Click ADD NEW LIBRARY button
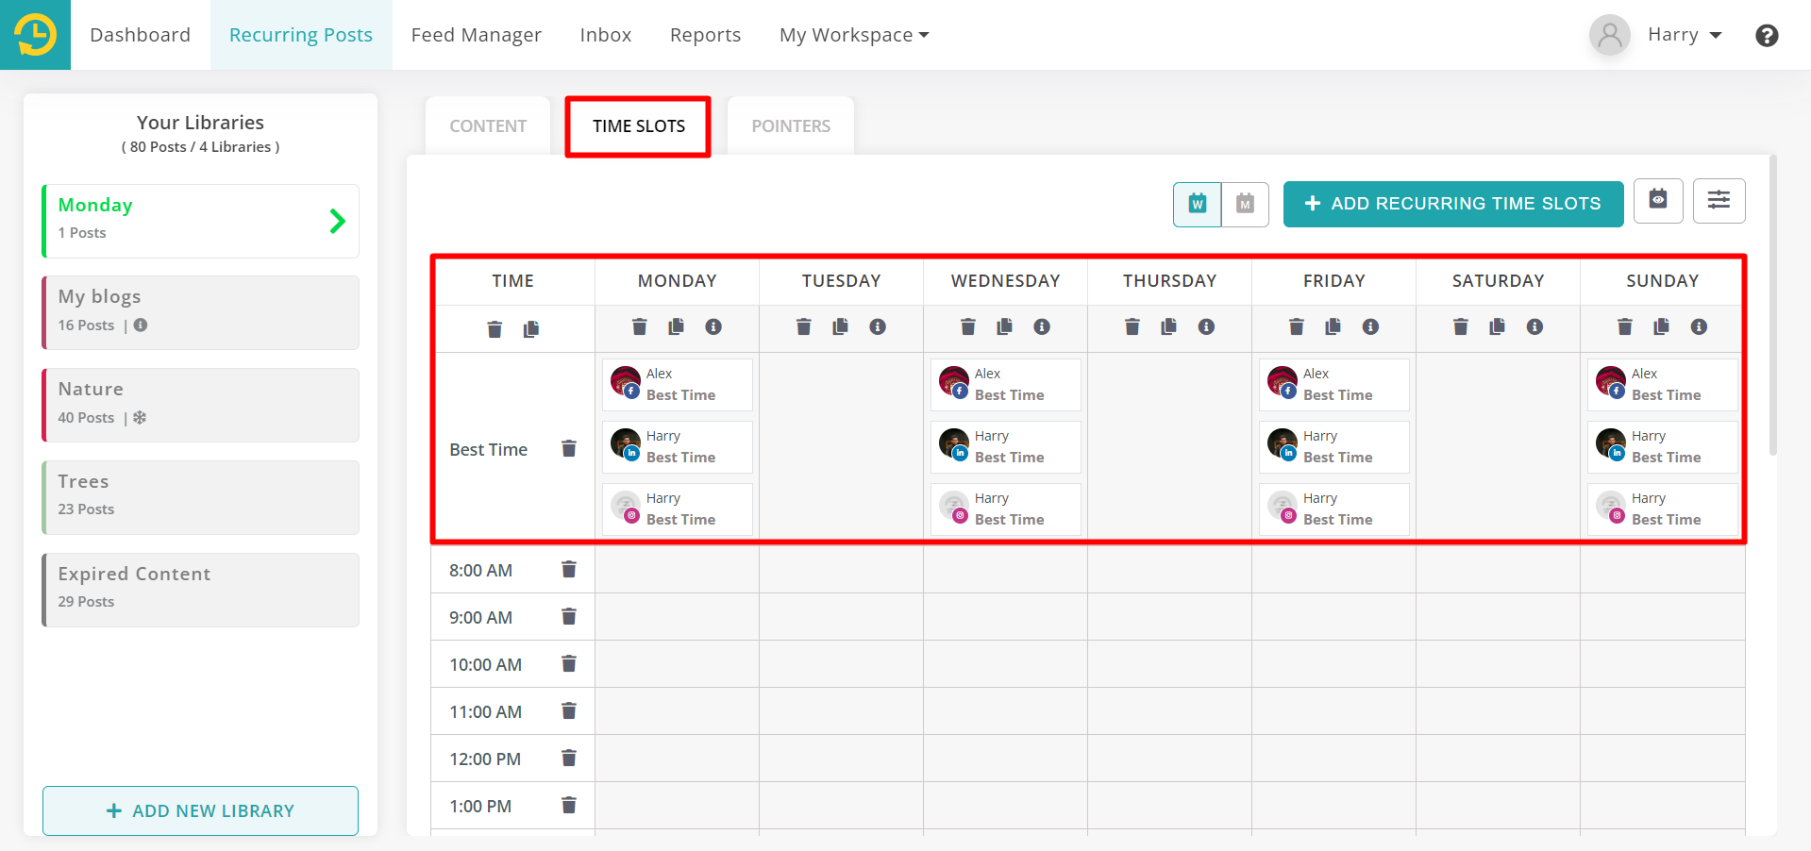Viewport: 1811px width, 851px height. [199, 810]
